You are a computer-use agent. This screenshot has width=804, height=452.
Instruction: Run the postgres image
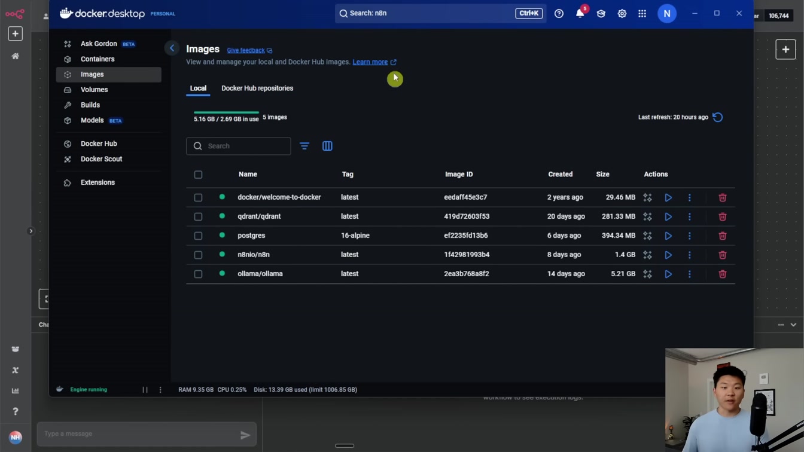[668, 236]
